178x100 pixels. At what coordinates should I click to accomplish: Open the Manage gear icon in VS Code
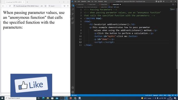coord(73,92)
